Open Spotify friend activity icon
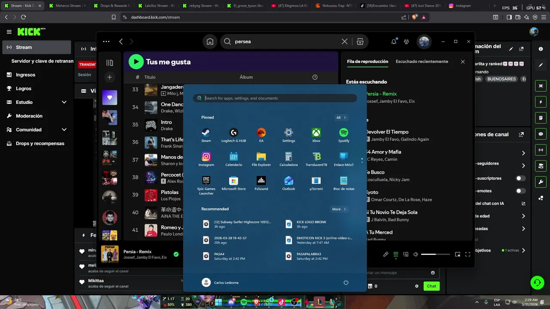Viewport: 550px width, 309px height. click(406, 42)
